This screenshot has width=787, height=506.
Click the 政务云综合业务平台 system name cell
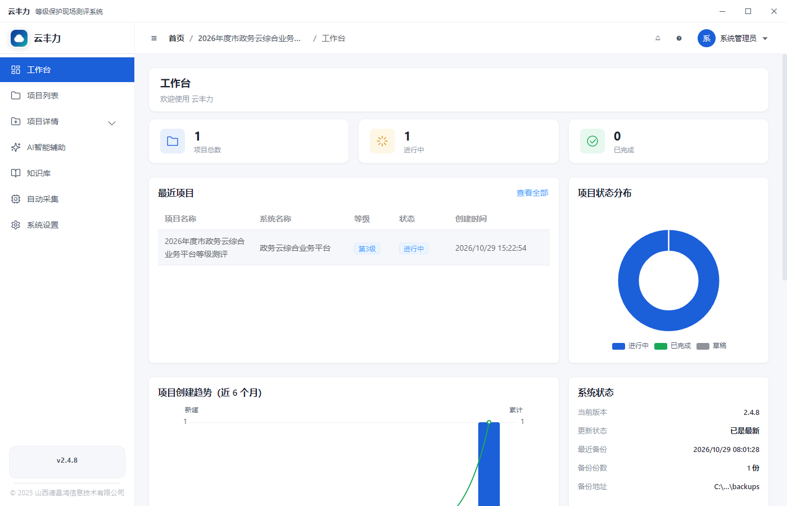295,248
